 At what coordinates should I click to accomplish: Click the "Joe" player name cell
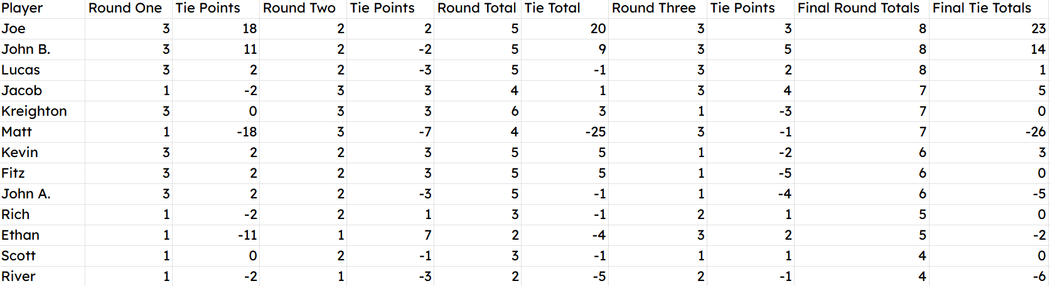(x=13, y=29)
